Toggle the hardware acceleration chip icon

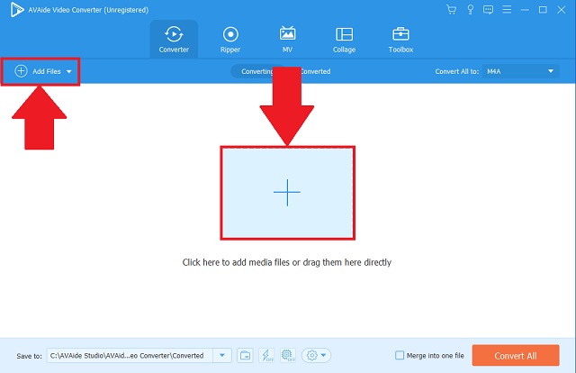click(288, 356)
